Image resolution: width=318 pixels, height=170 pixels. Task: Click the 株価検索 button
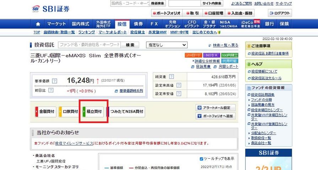(x=157, y=3)
